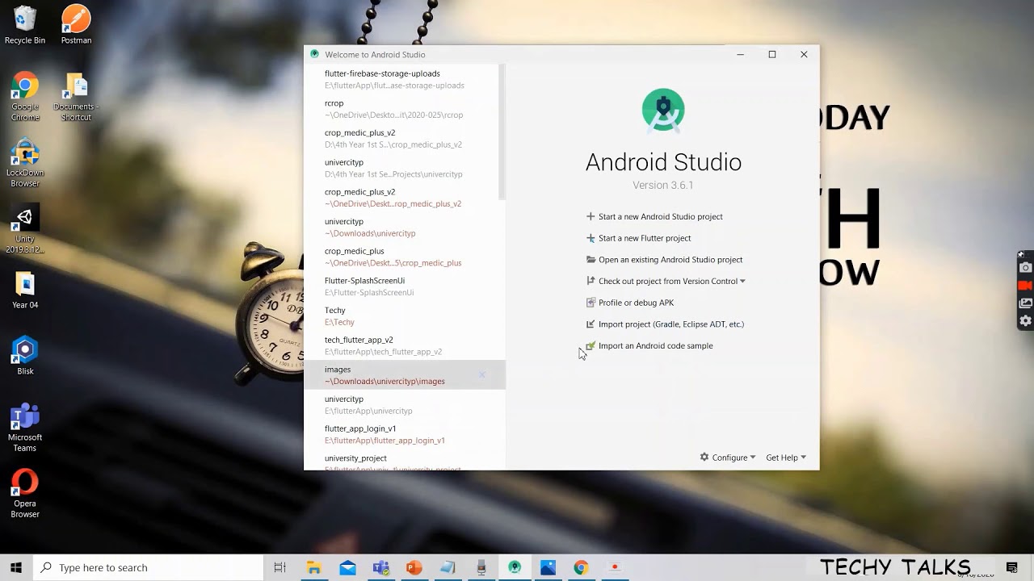Image resolution: width=1034 pixels, height=581 pixels.
Task: Click the PowerPoint icon in the taskbar
Action: tap(414, 567)
